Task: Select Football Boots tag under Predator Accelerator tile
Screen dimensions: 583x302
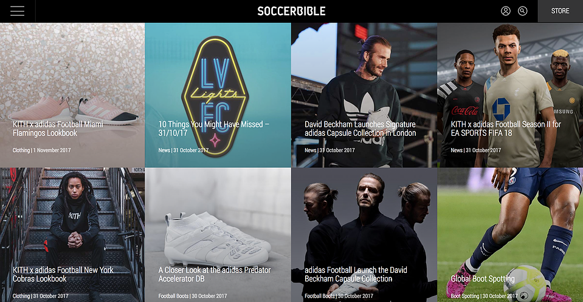Action: pos(173,296)
